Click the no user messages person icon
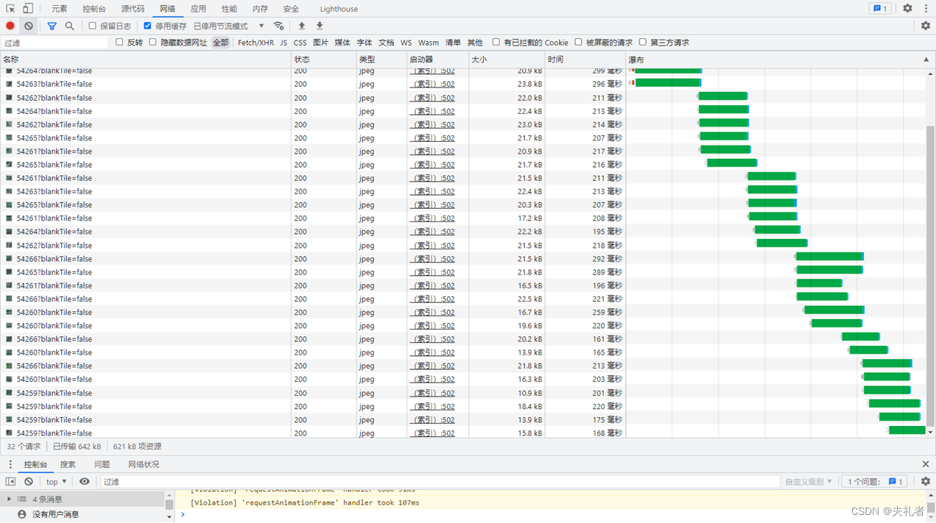The height and width of the screenshot is (523, 936). pos(21,514)
